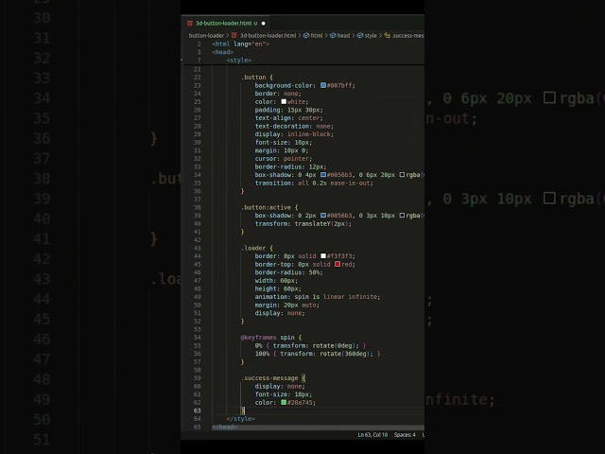The height and width of the screenshot is (454, 605).
Task: Open head breadcrumb segment
Action: click(x=343, y=36)
